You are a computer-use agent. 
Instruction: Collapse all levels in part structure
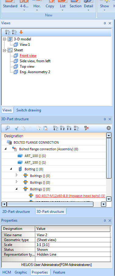(56, 128)
